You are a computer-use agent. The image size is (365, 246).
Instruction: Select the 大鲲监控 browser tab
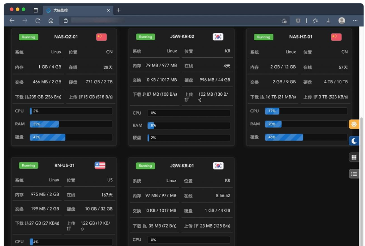[74, 10]
